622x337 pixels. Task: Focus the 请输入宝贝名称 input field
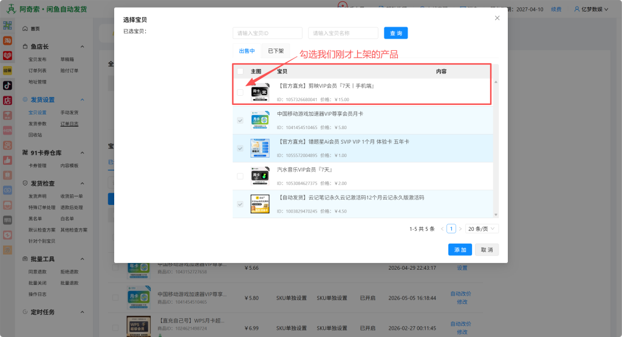pyautogui.click(x=343, y=33)
